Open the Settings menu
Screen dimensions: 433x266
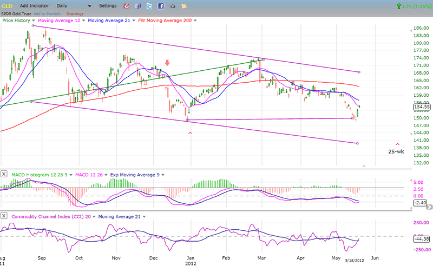click(108, 6)
